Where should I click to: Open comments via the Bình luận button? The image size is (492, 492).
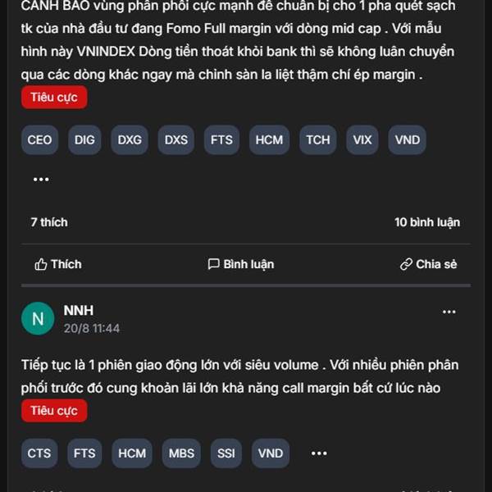coord(240,264)
